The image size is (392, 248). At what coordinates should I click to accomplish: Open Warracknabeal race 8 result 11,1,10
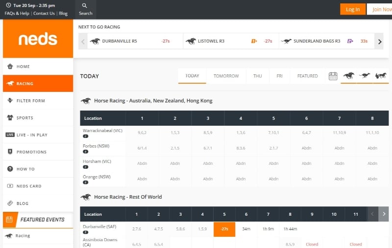click(x=372, y=133)
